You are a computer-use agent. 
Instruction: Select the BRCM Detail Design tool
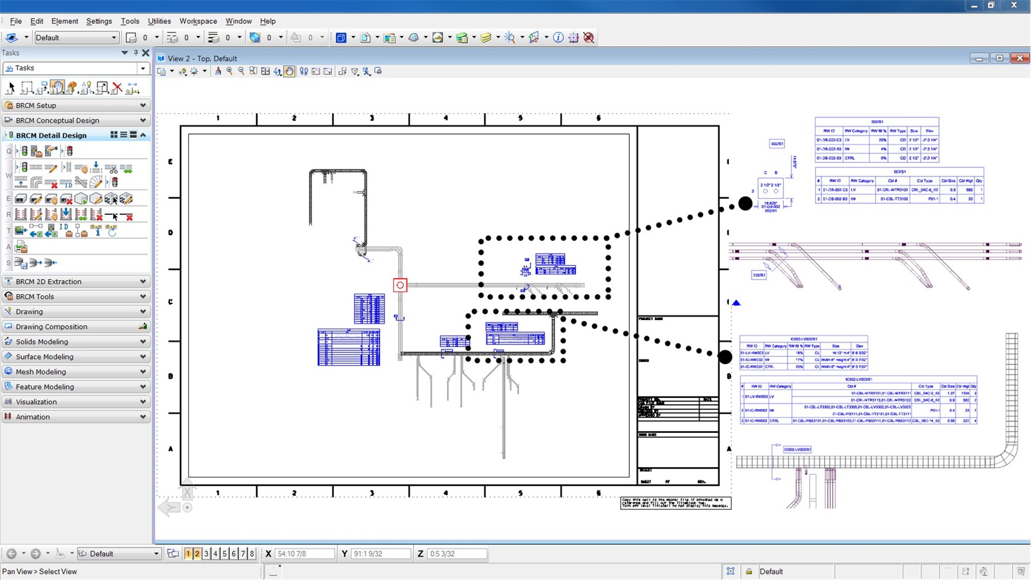50,135
